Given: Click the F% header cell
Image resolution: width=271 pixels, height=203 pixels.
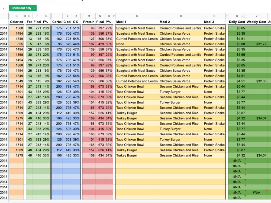Looking at the screenshot, I should (46, 22).
